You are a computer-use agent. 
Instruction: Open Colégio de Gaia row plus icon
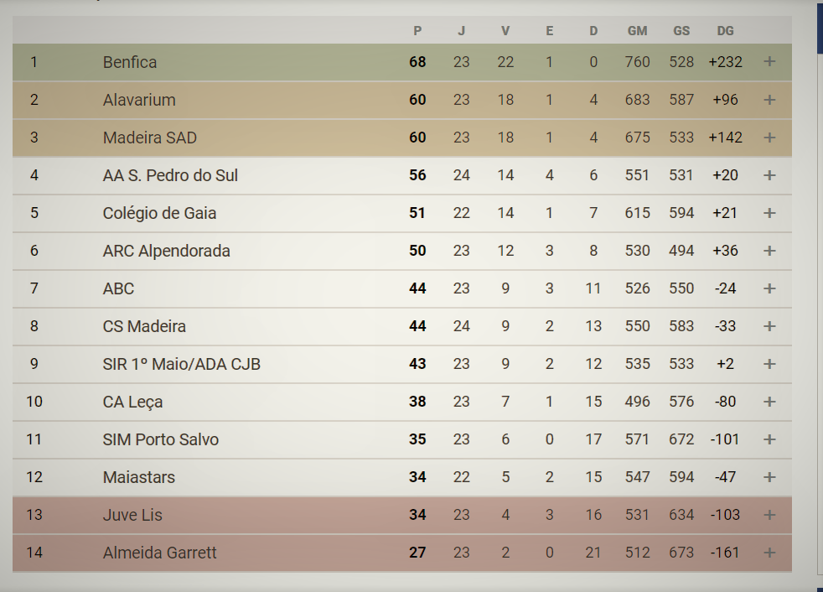coord(769,213)
